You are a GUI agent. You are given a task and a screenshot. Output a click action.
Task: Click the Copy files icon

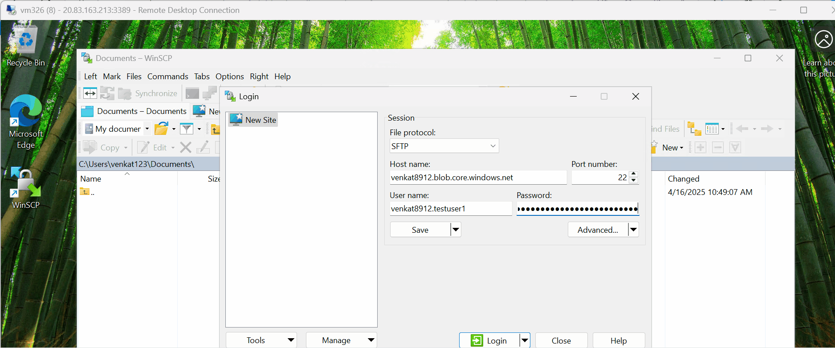(90, 147)
